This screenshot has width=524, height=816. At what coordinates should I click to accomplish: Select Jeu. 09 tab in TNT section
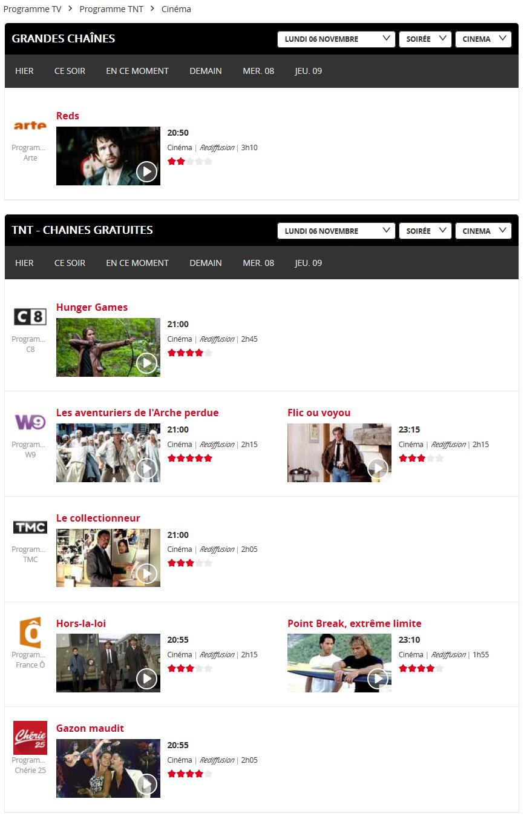pos(308,263)
